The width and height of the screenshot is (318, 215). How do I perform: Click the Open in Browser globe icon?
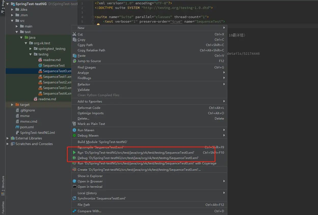click(x=74, y=181)
